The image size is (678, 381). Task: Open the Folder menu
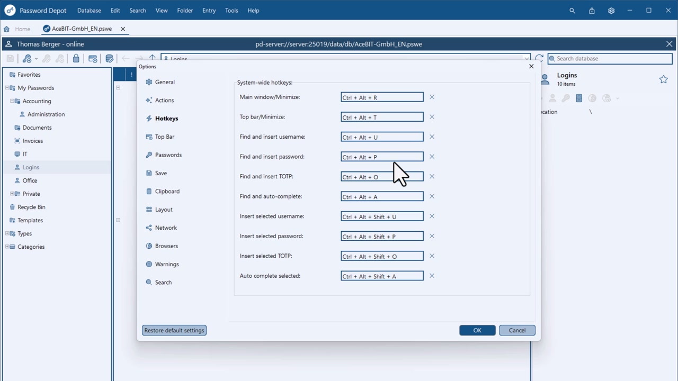[185, 11]
